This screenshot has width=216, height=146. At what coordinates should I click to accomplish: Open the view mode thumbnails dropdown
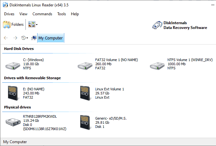(x=33, y=24)
